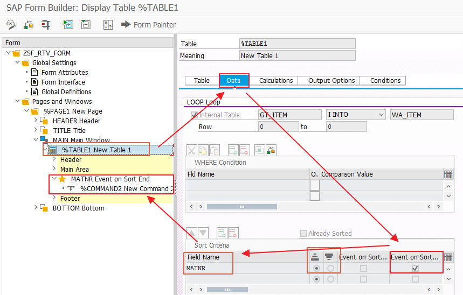Switch to the Table tab

[x=202, y=81]
